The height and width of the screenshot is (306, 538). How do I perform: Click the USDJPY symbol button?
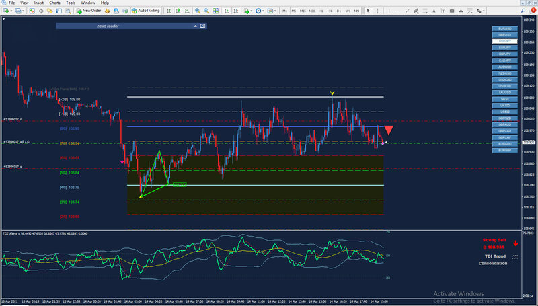point(505,41)
